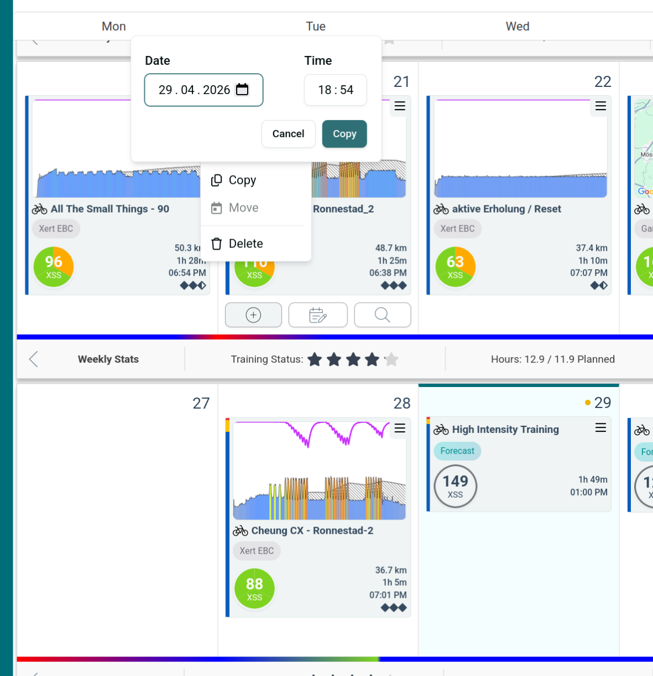Open hamburger menu on aktive Erholung card

[x=600, y=106]
